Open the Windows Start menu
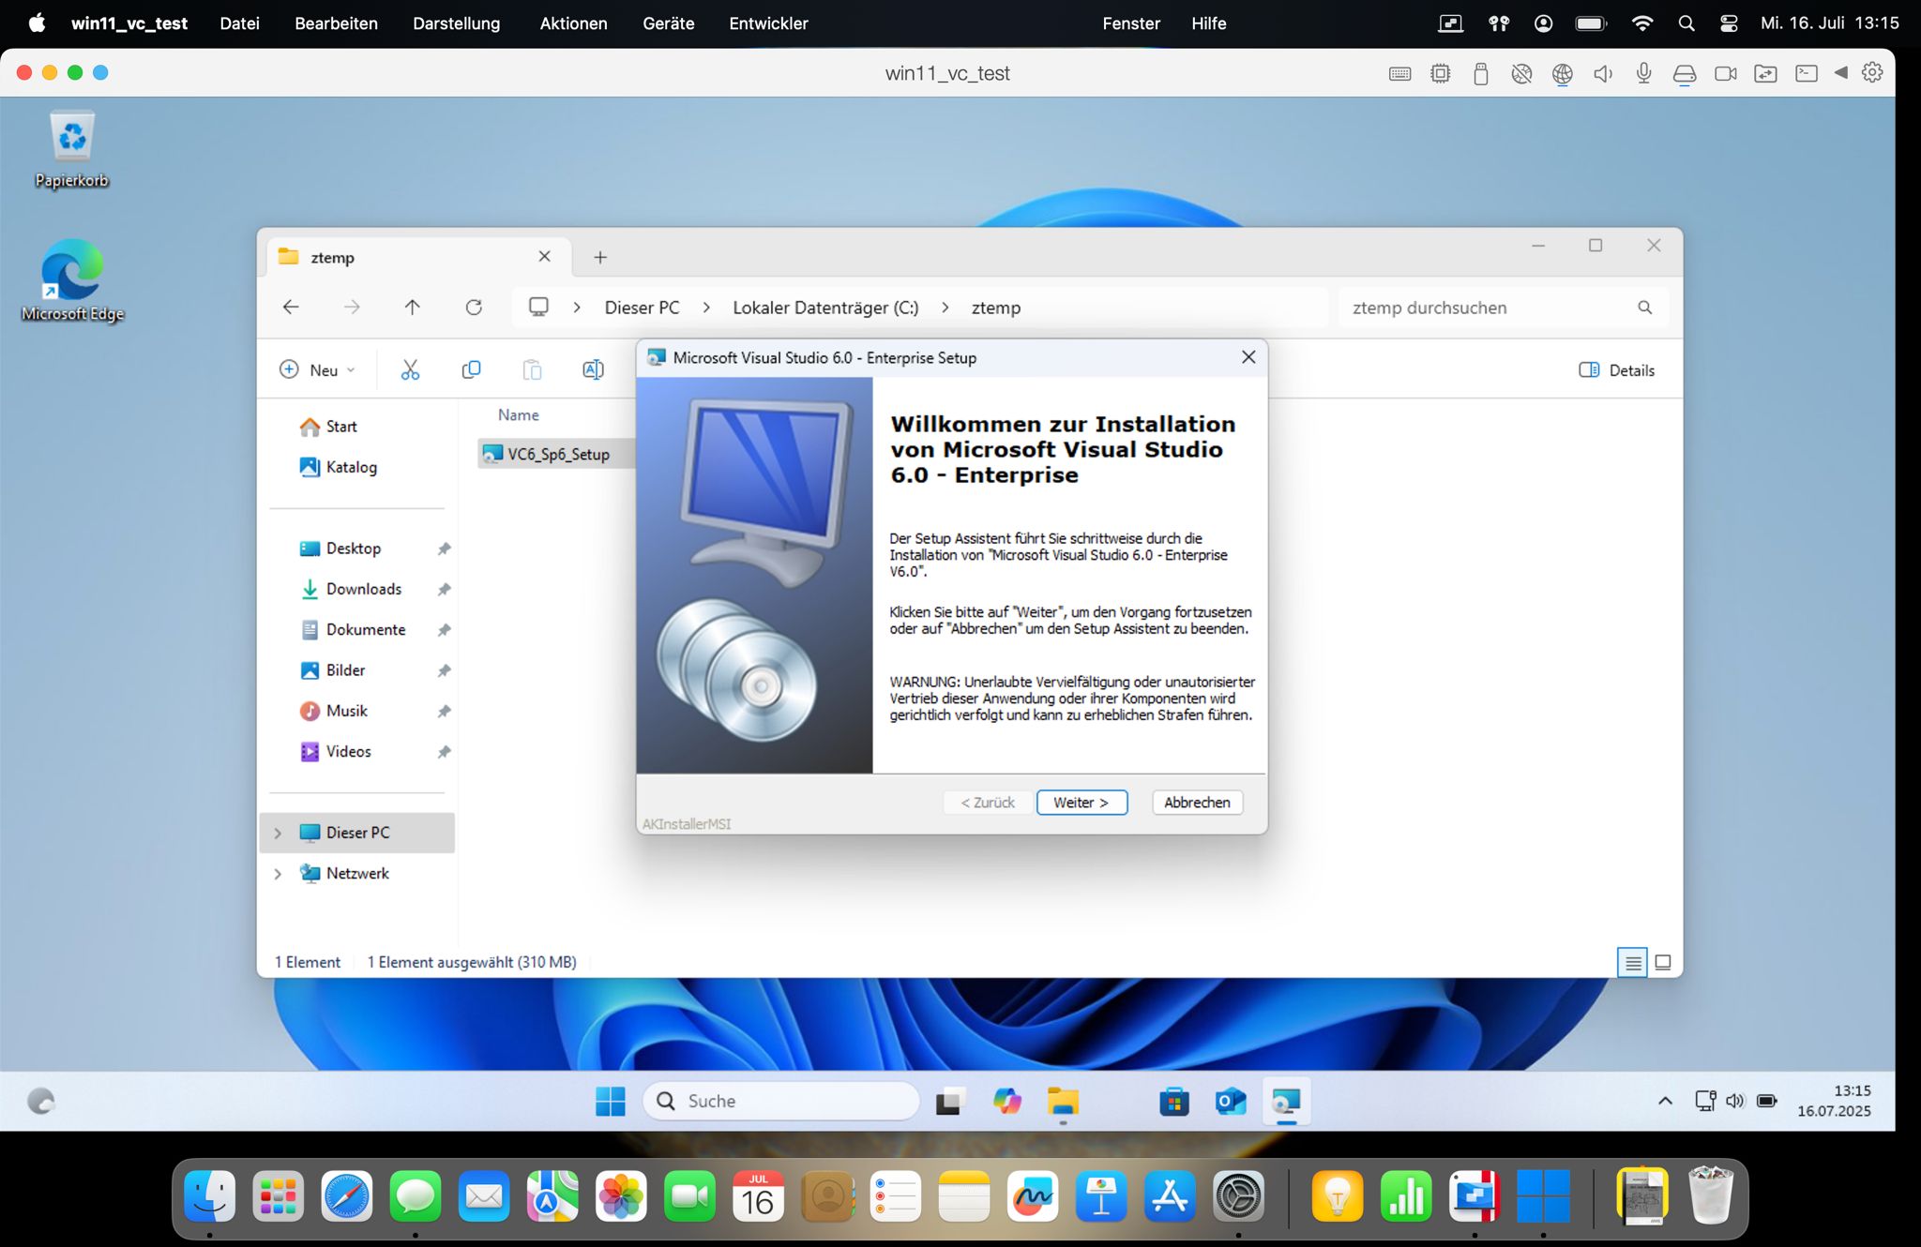 coord(611,1101)
